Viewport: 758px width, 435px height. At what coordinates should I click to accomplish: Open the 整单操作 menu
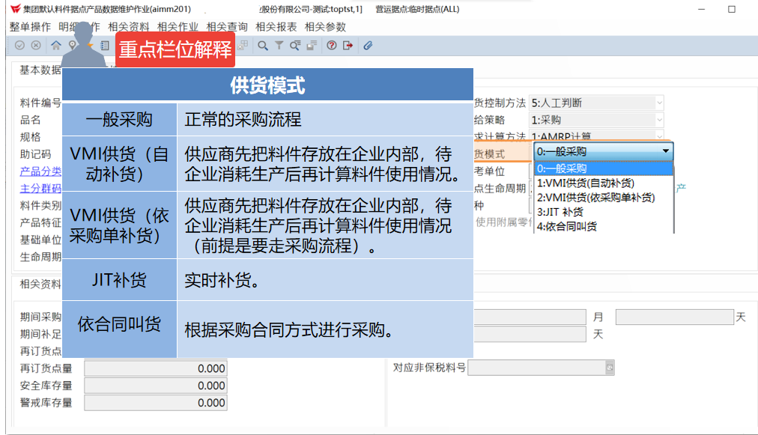[30, 27]
